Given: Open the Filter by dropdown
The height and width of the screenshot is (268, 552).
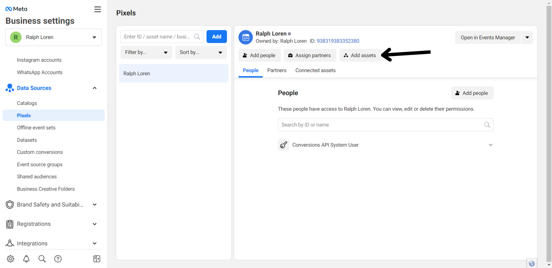Looking at the screenshot, I should point(146,52).
